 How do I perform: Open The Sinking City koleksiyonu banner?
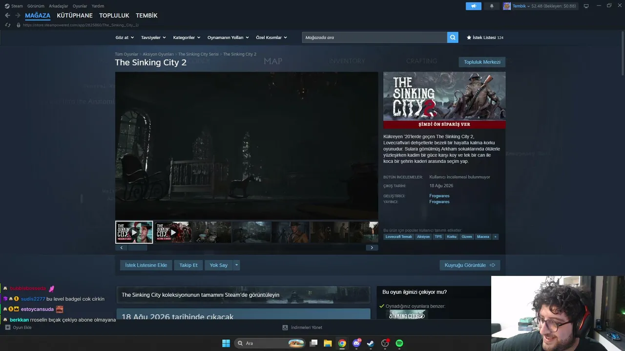click(x=243, y=295)
